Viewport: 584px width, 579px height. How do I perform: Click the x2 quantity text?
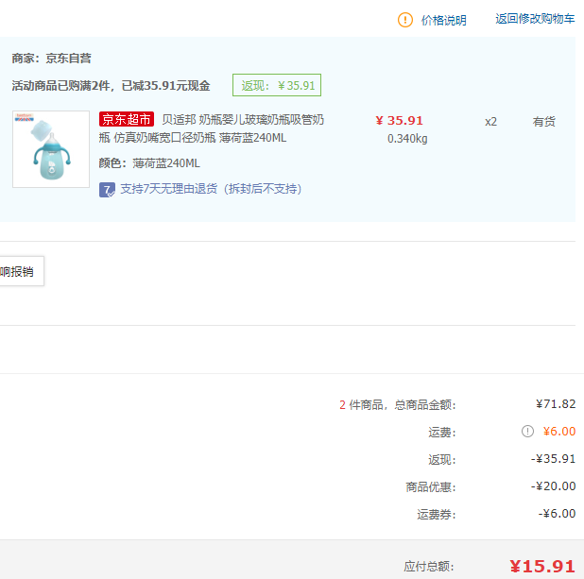[490, 122]
